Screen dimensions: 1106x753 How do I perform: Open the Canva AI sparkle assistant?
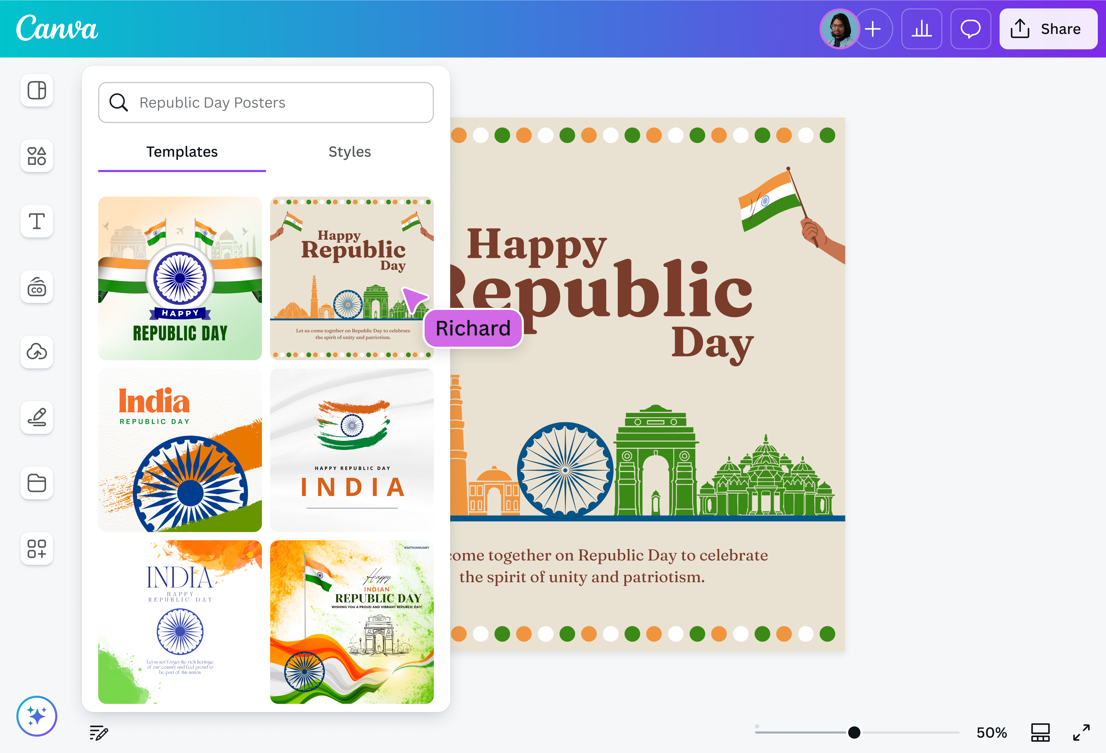37,716
